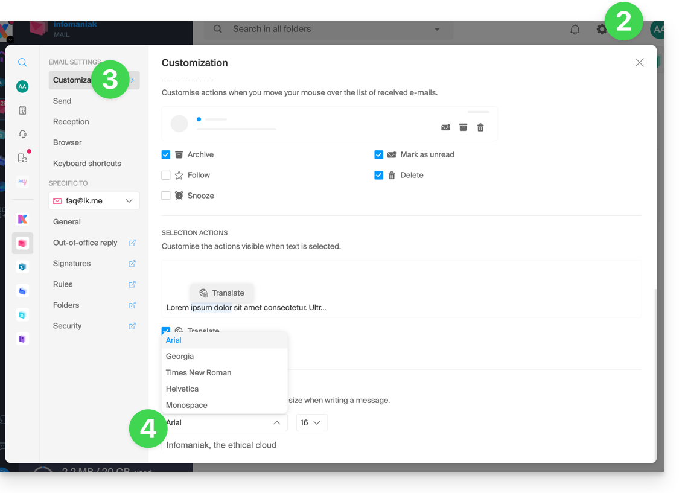Open Rules settings
Viewport: 685px width, 493px height.
[x=63, y=284]
